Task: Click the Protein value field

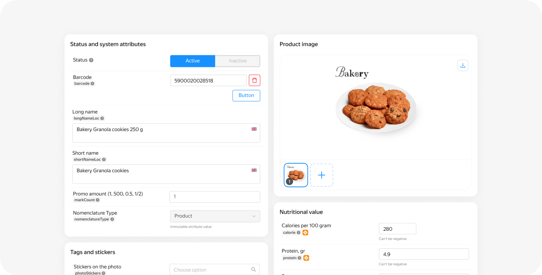Action: [x=424, y=254]
